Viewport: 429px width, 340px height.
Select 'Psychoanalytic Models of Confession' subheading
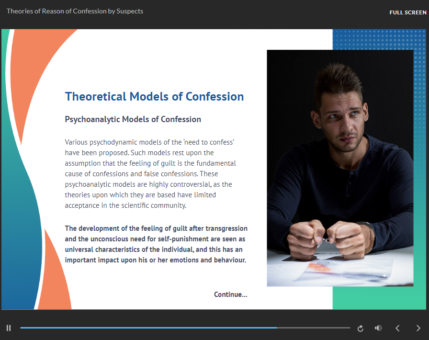[133, 119]
